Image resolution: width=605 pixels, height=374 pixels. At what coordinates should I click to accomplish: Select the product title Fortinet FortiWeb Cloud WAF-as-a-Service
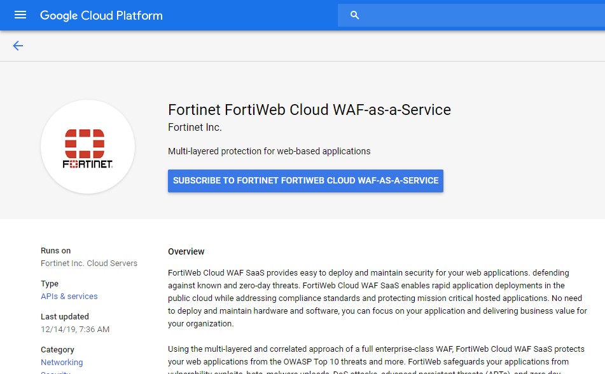tap(309, 110)
